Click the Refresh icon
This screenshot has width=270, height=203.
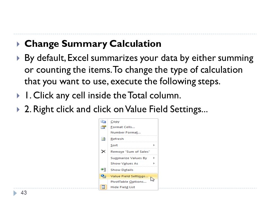click(x=103, y=139)
